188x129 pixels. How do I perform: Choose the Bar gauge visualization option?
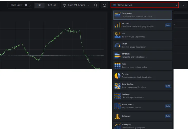pyautogui.click(x=142, y=56)
